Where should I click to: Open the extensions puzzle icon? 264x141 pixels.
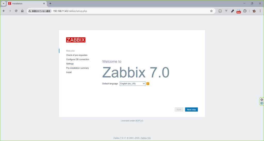[x=245, y=11]
